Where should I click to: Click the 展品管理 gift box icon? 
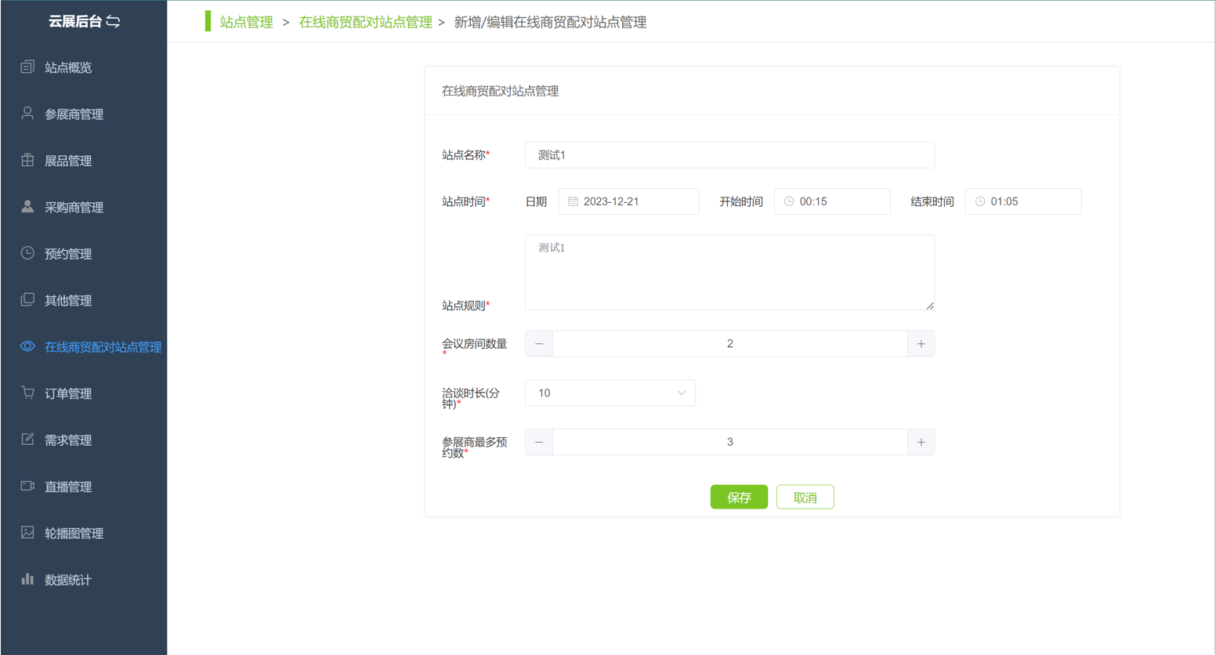click(27, 160)
